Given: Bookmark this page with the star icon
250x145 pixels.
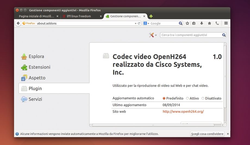Looking at the screenshot, I should (x=187, y=23).
